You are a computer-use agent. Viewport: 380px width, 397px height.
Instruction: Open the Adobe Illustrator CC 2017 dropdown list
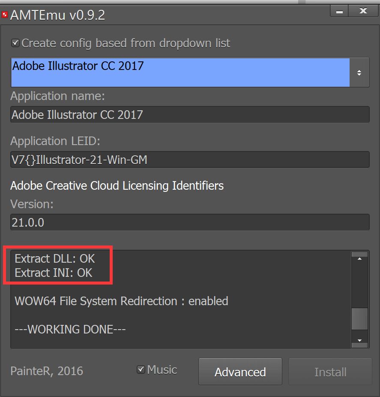pos(180,73)
